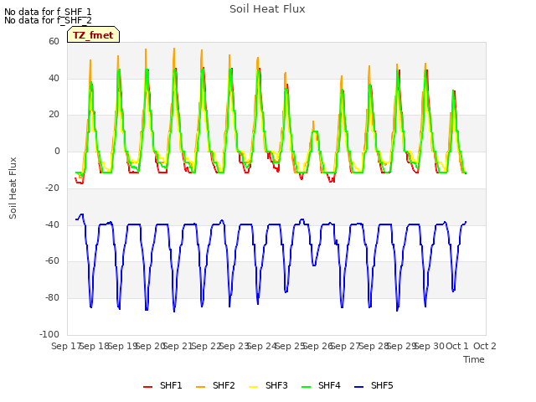Screen dimensions: 536x402
Task: Click the 40 y-axis tick label
Action: 54,78
